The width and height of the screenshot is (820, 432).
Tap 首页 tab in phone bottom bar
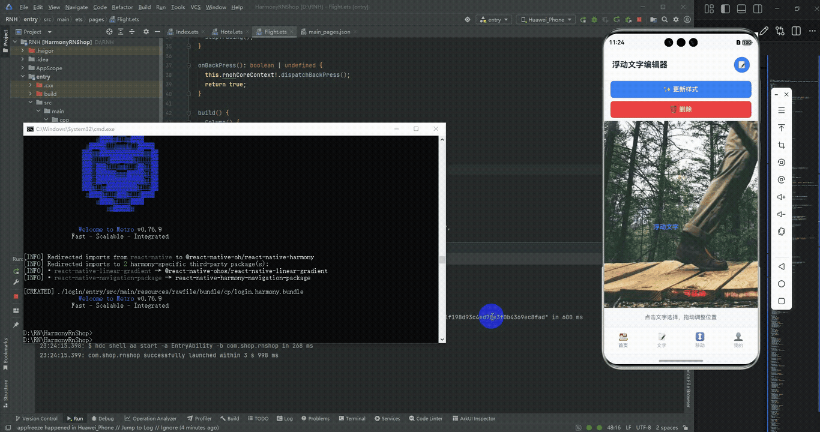pyautogui.click(x=623, y=340)
